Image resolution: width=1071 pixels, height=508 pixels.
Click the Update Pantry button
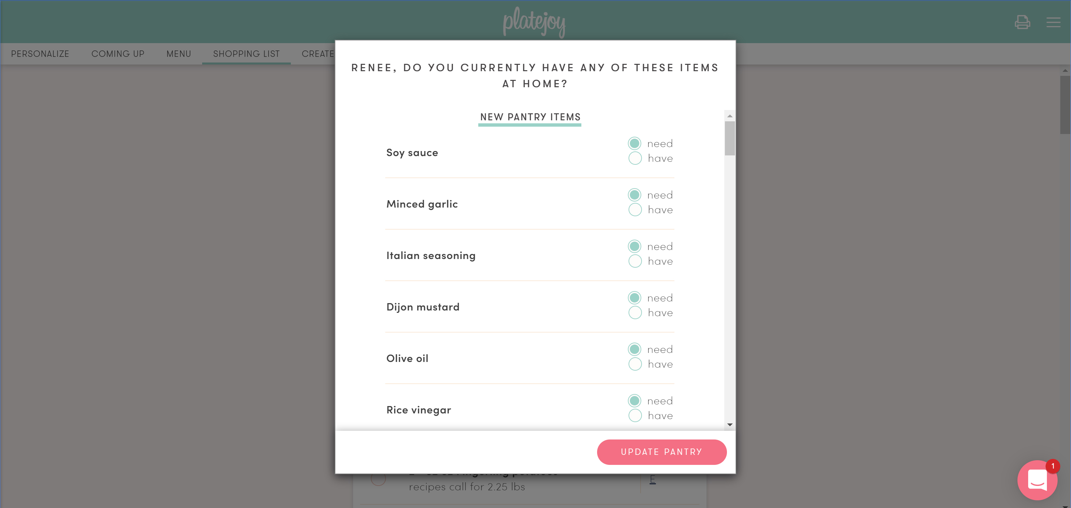[x=661, y=452]
